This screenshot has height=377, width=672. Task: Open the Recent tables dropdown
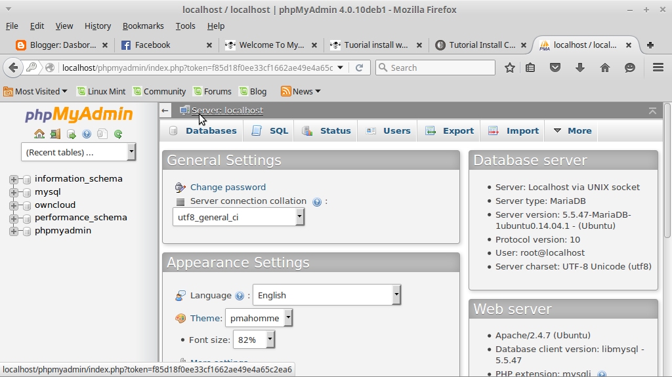[79, 152]
